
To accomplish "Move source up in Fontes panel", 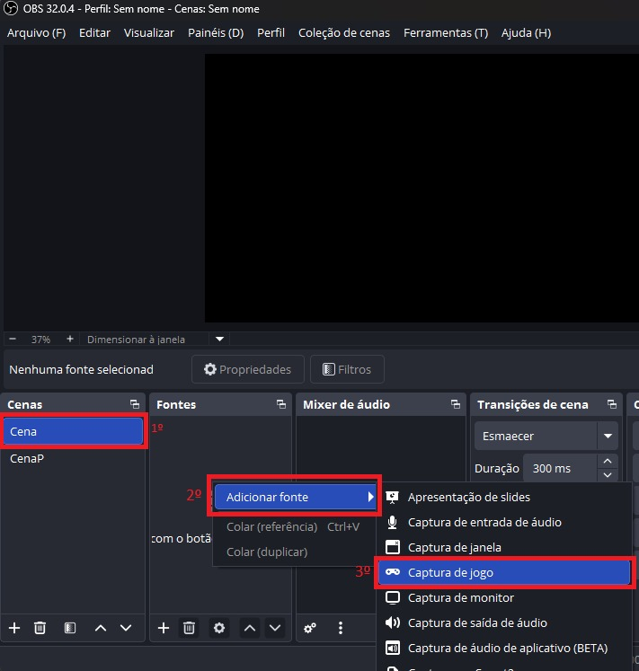I will point(250,628).
